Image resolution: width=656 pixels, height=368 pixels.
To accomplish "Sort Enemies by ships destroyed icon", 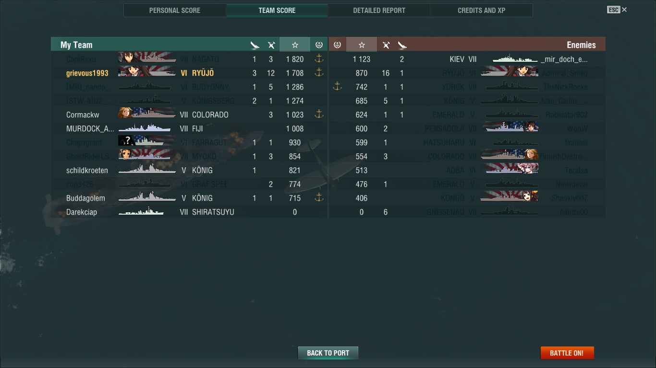I will 402,45.
